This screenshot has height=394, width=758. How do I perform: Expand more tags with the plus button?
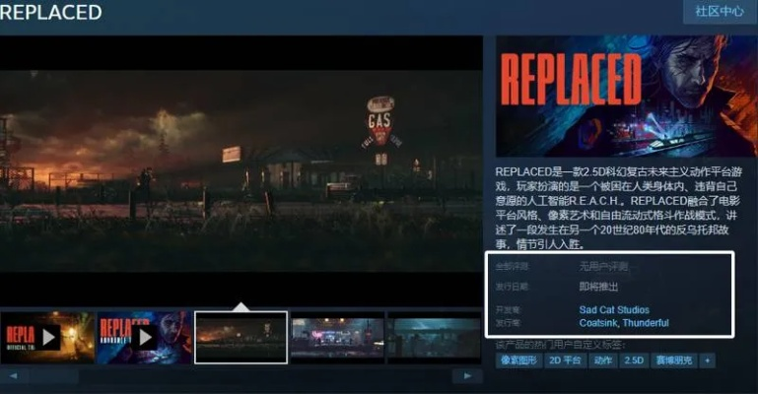pyautogui.click(x=707, y=361)
